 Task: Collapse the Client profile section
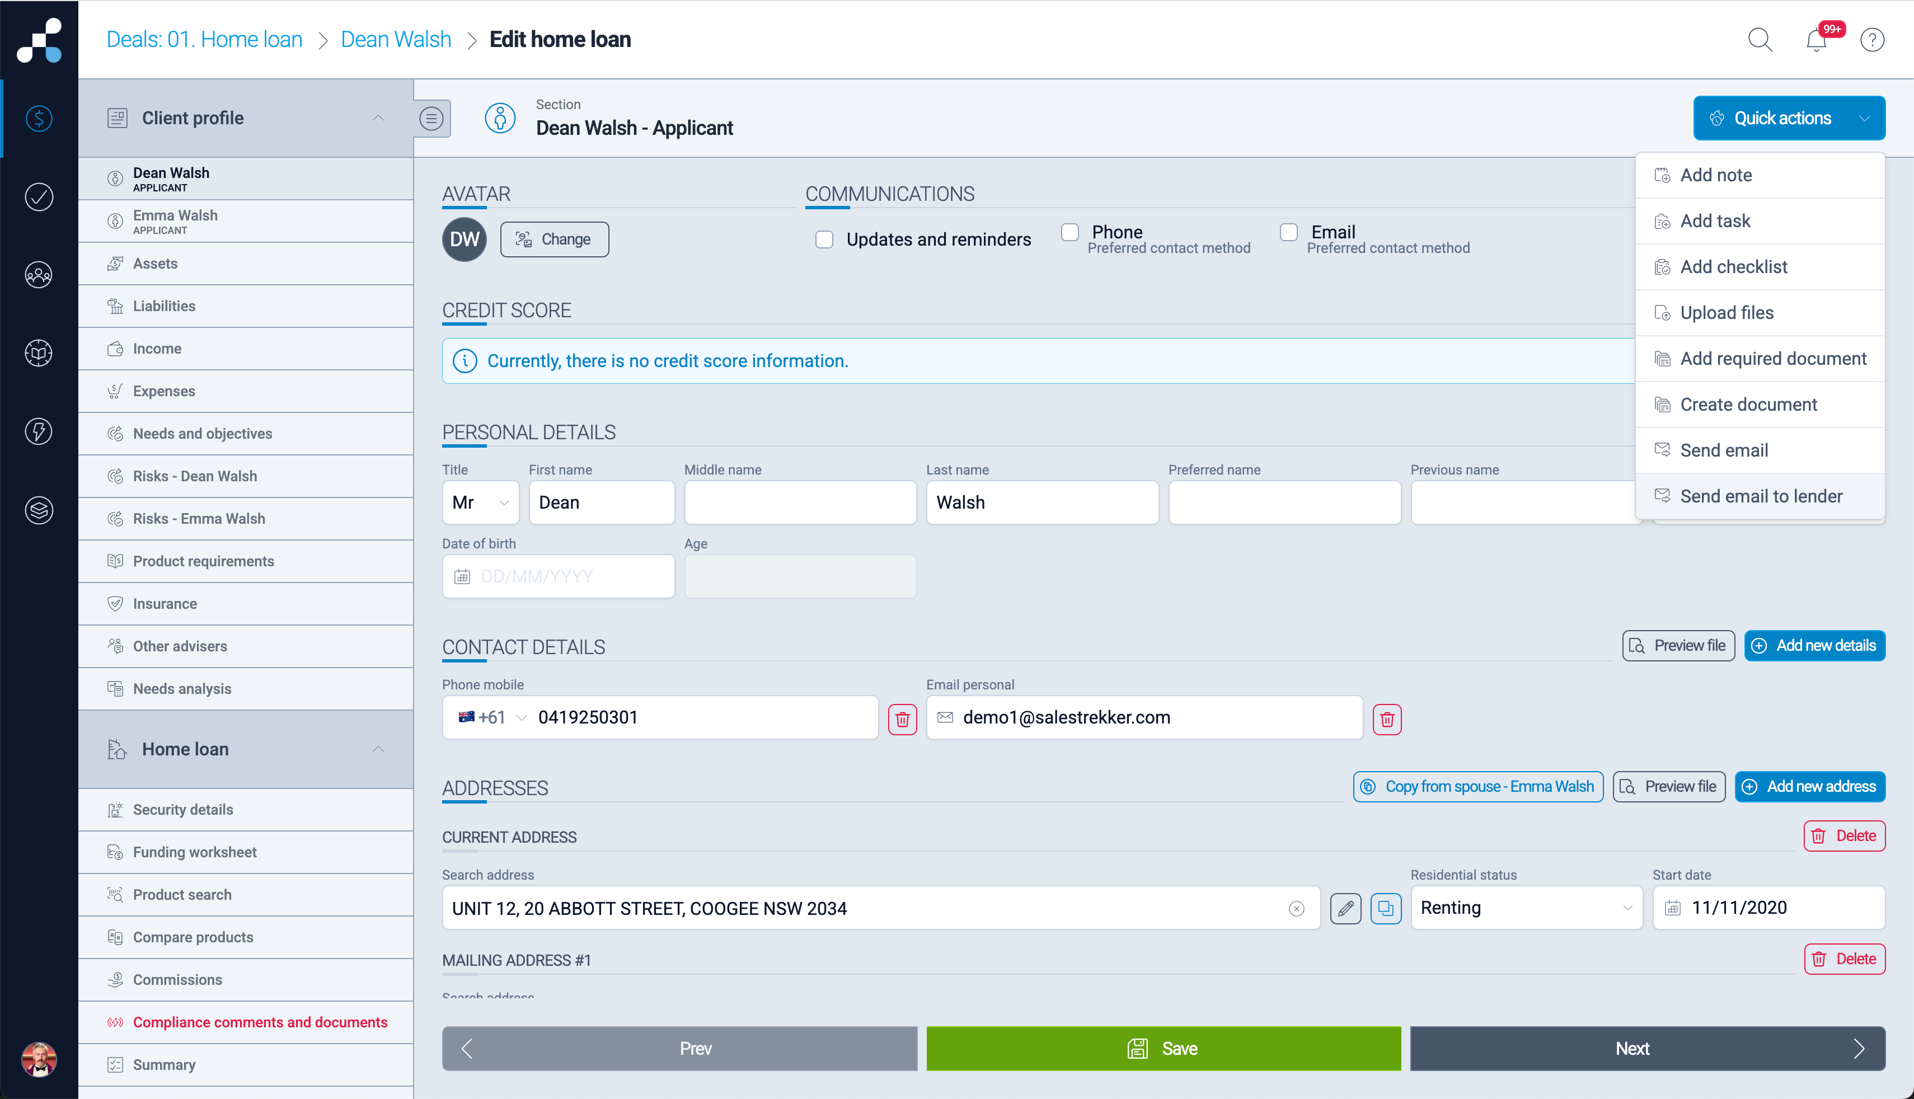pos(378,118)
